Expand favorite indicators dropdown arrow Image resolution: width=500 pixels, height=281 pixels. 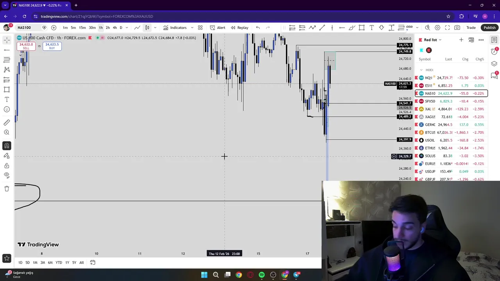(x=192, y=28)
